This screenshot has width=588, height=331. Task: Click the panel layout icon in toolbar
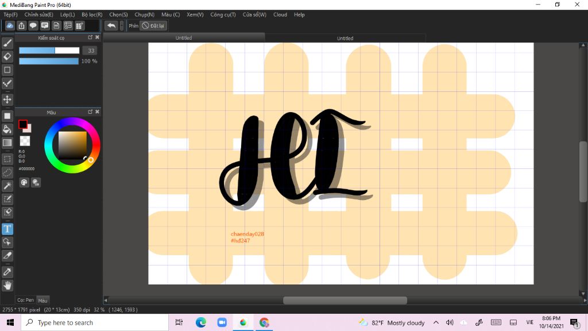(x=79, y=25)
